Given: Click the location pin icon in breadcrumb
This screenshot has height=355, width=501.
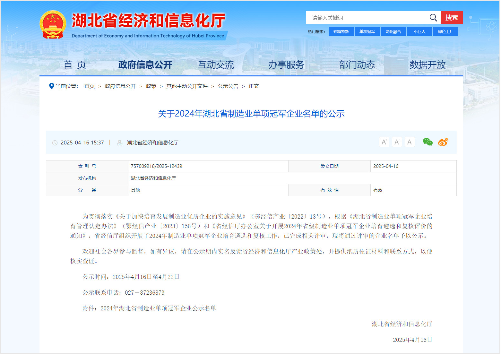Looking at the screenshot, I should click(51, 86).
